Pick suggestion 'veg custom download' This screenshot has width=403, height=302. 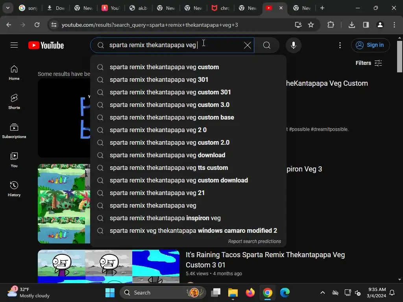pyautogui.click(x=188, y=180)
